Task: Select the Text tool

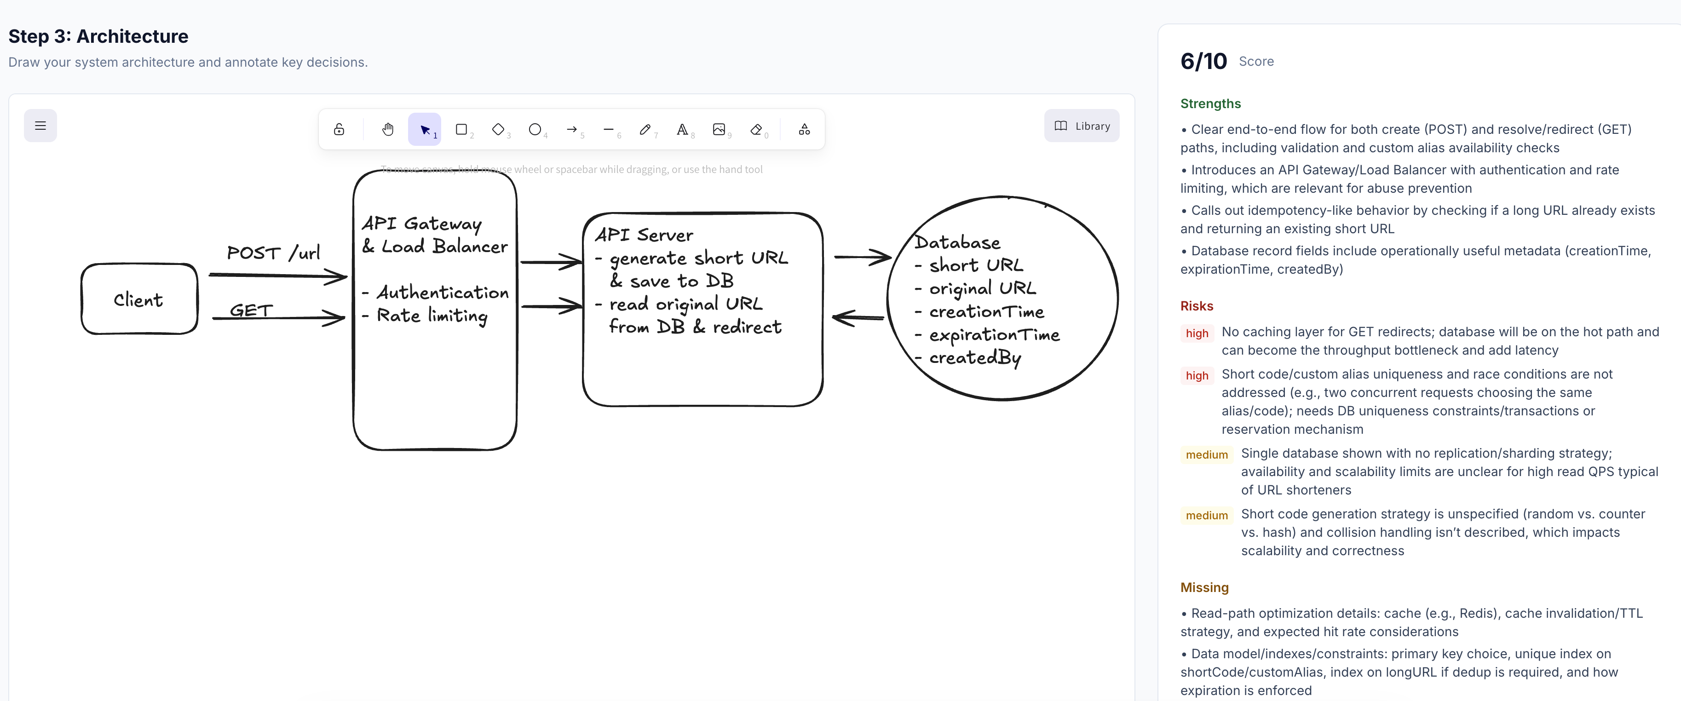Action: point(682,129)
